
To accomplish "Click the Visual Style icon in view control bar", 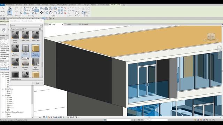I will 46,117.
